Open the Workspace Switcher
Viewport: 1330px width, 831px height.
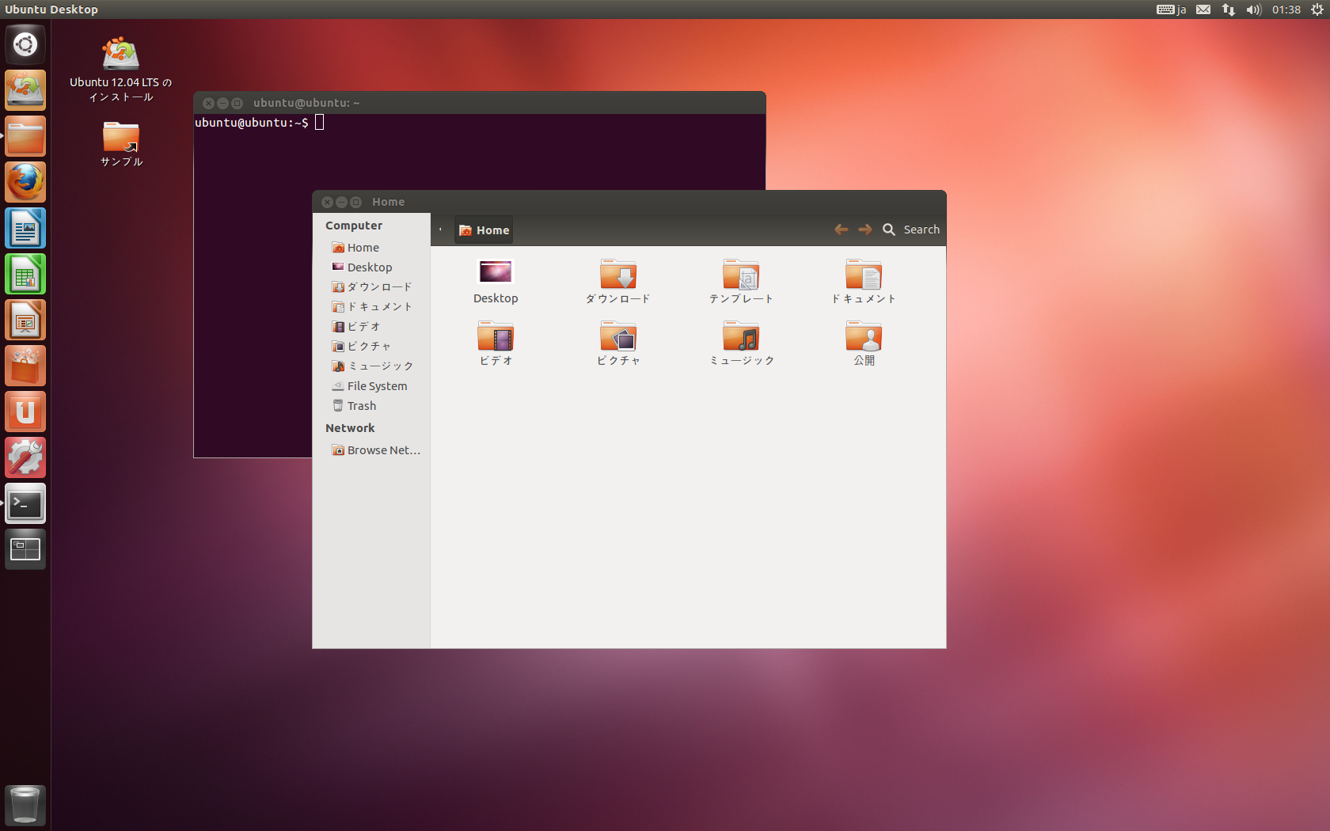click(x=25, y=549)
